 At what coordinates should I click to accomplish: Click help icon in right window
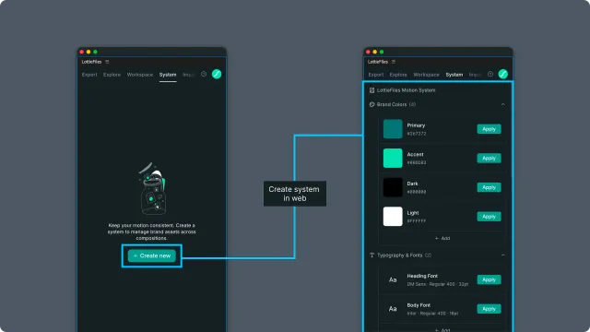coord(490,74)
